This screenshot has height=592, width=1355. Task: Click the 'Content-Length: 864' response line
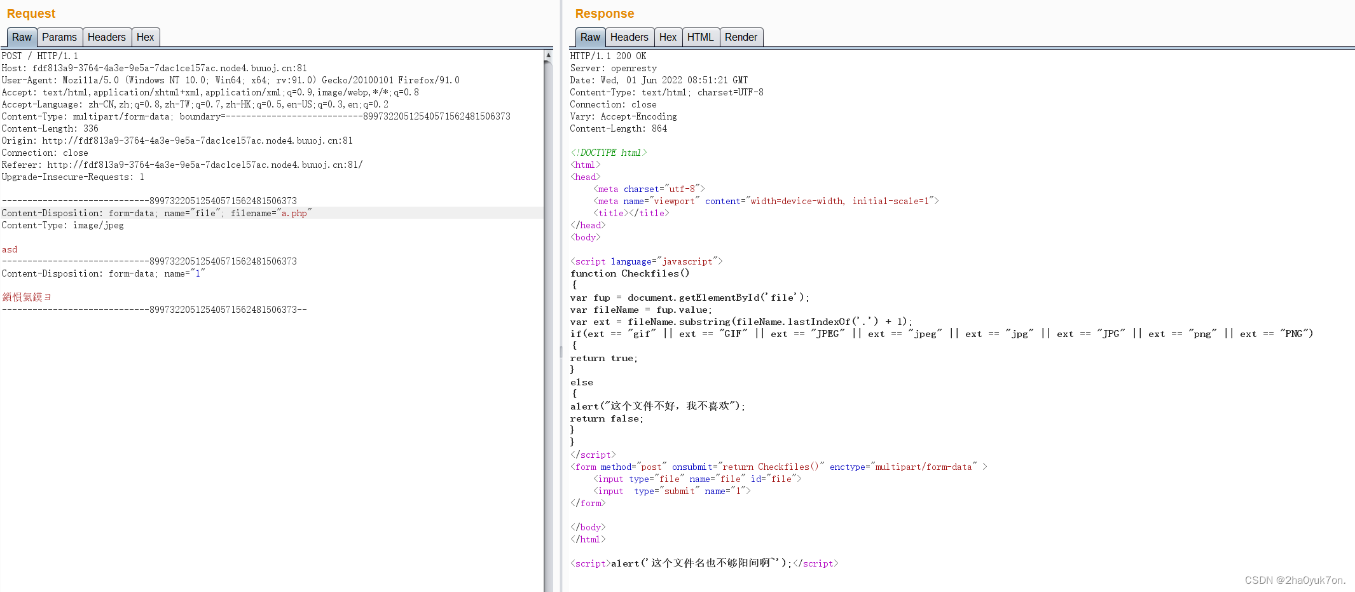pyautogui.click(x=619, y=128)
